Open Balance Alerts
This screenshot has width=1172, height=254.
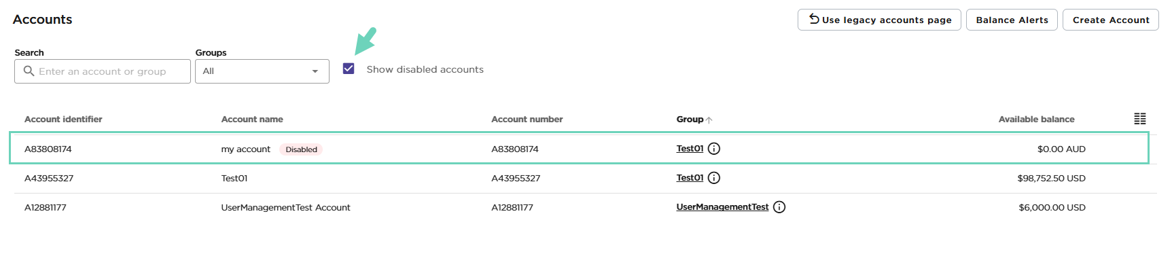(1012, 20)
